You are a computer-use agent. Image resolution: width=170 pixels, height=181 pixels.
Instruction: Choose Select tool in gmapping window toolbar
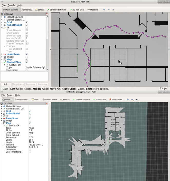point(35,99)
